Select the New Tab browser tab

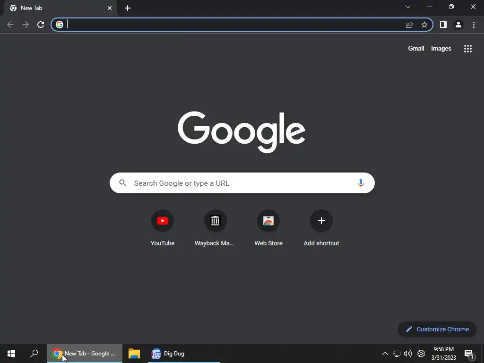click(60, 8)
